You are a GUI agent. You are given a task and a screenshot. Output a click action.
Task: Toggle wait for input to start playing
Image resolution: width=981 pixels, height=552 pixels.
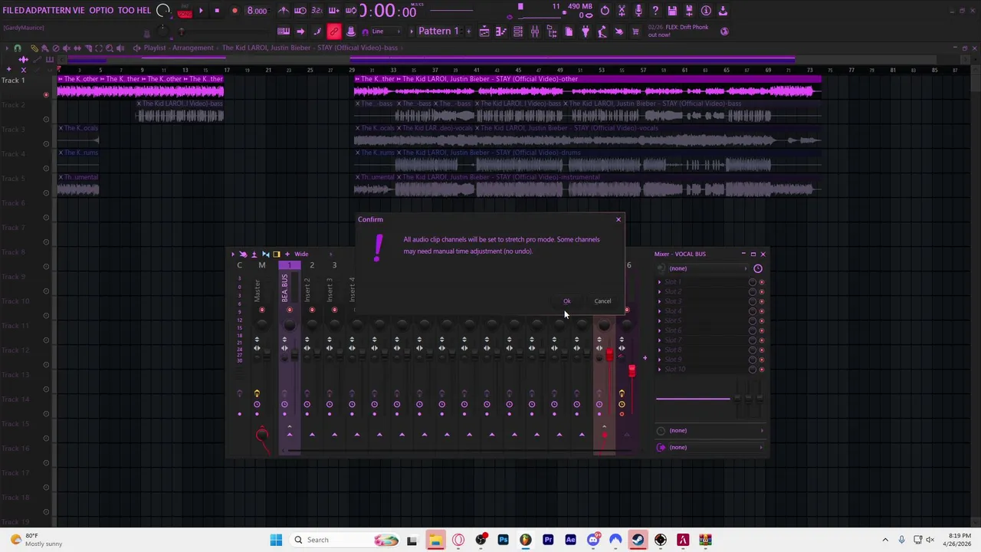coord(300,11)
